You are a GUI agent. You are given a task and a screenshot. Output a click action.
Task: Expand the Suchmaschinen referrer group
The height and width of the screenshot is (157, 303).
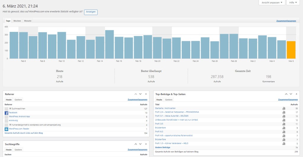[10, 109]
